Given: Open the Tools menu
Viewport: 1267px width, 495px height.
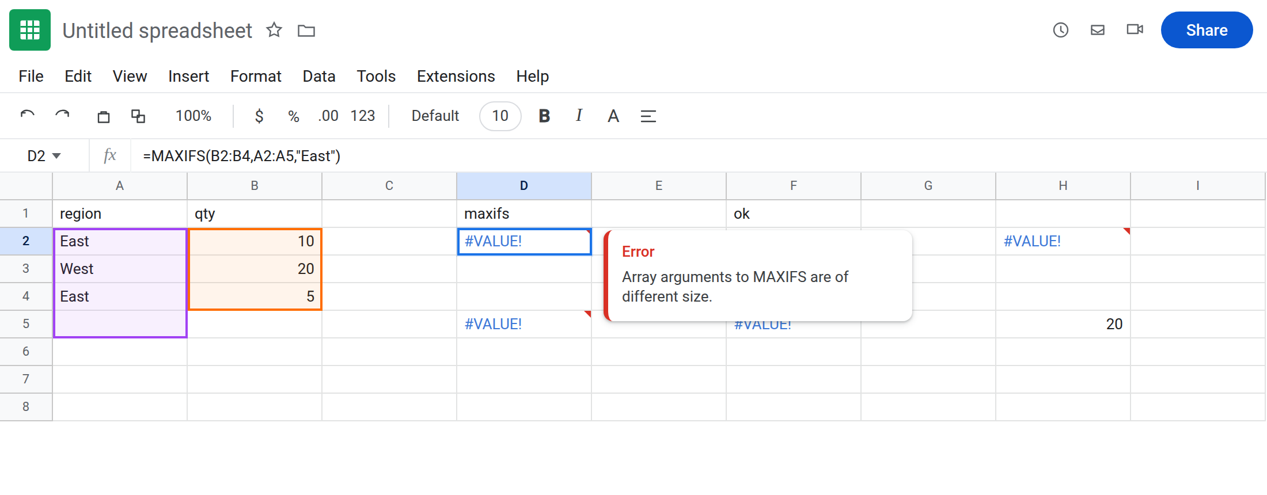Looking at the screenshot, I should point(376,76).
